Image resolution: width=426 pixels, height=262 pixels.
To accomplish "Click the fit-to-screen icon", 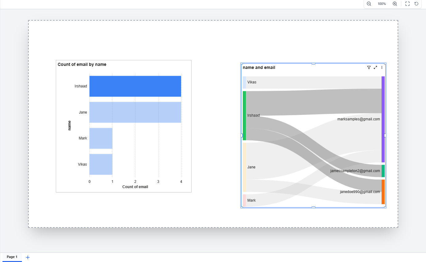I will point(407,4).
